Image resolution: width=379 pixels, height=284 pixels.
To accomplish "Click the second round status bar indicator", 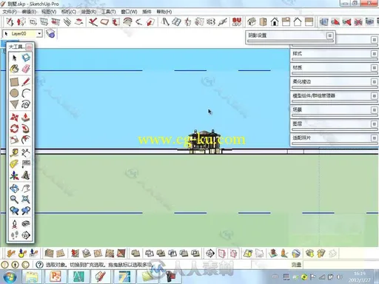I will (16, 265).
